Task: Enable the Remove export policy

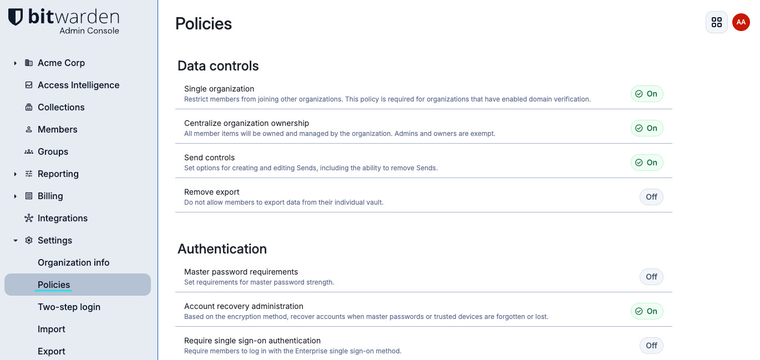Action: (651, 197)
